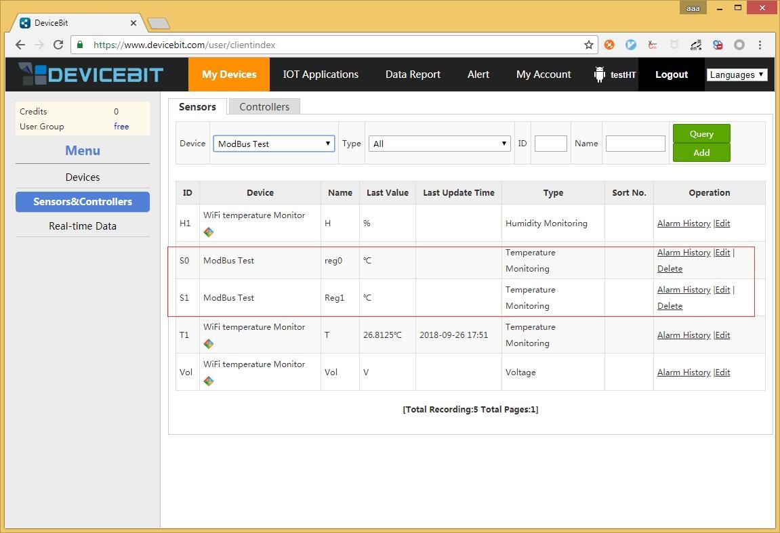Click the Logout button
The height and width of the screenshot is (533, 780).
671,74
